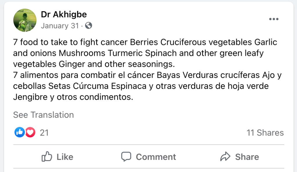Viewport: 297px width, 172px height.
Task: Click the thumbs-up outline icon beside Like
Action: pyautogui.click(x=47, y=157)
